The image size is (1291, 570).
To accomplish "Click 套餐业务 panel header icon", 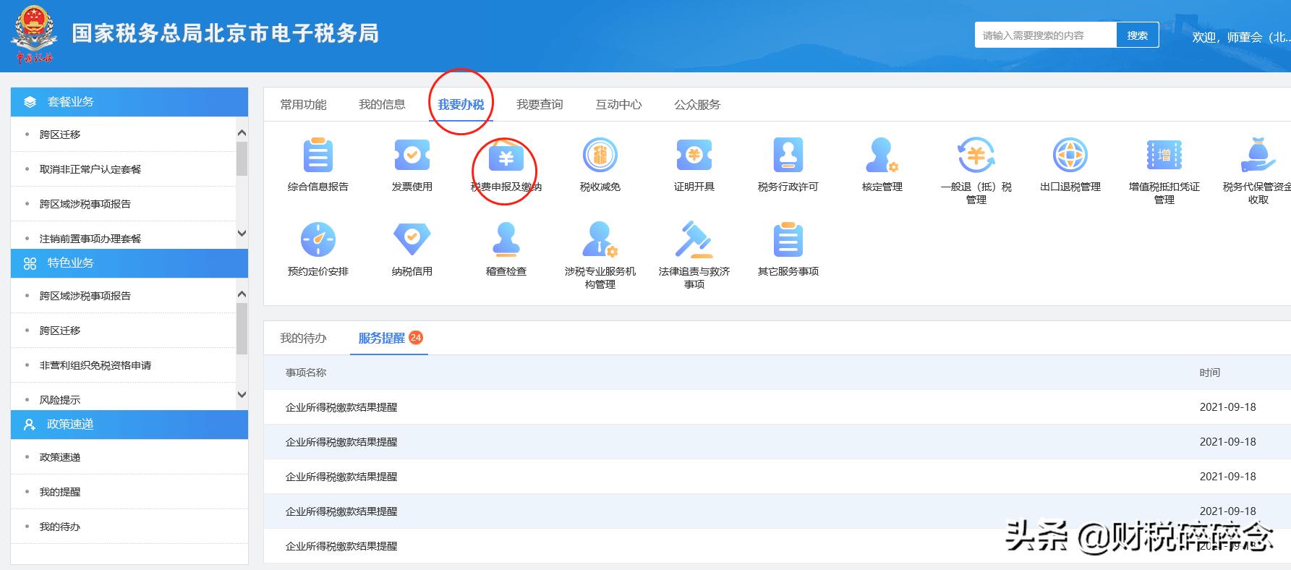I will (30, 102).
